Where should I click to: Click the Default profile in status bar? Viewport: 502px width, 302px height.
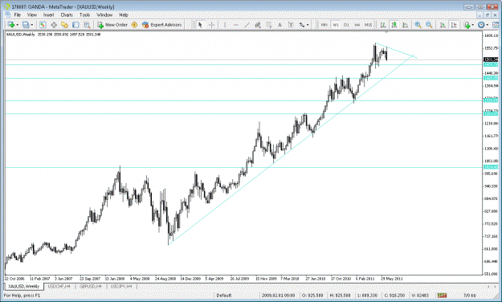tap(224, 296)
